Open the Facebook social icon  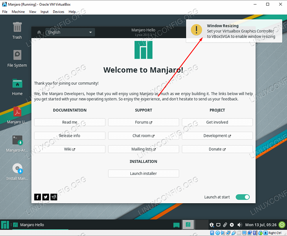(x=38, y=197)
